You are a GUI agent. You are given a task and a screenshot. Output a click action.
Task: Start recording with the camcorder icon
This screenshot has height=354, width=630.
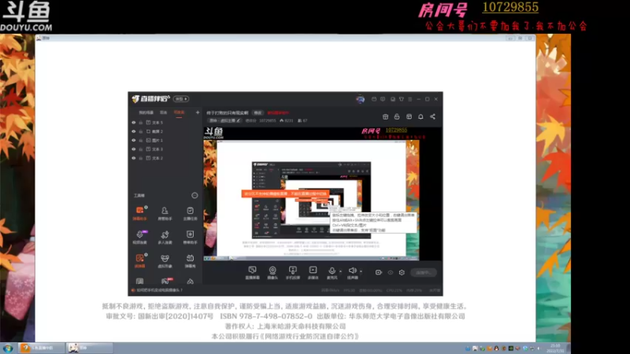pos(379,272)
